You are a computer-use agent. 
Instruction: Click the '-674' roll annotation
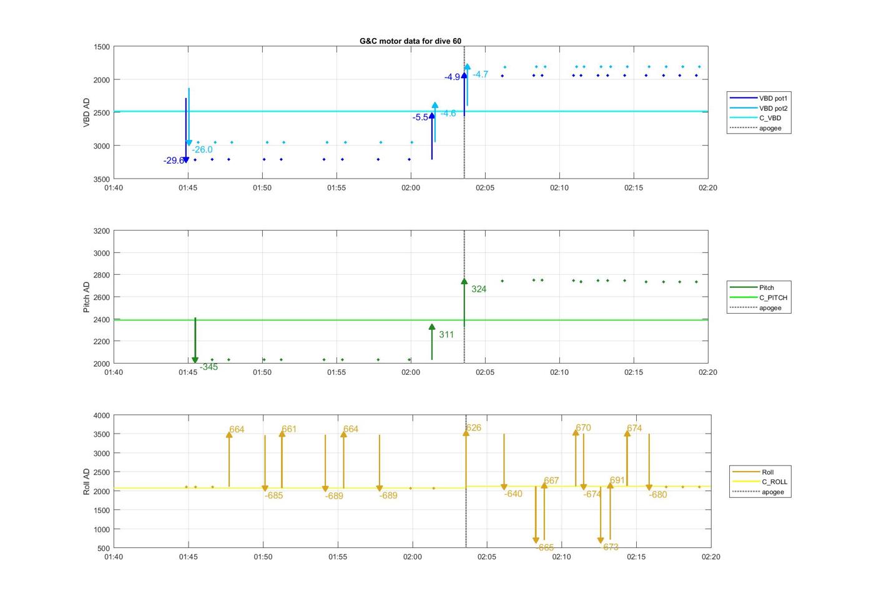point(592,494)
